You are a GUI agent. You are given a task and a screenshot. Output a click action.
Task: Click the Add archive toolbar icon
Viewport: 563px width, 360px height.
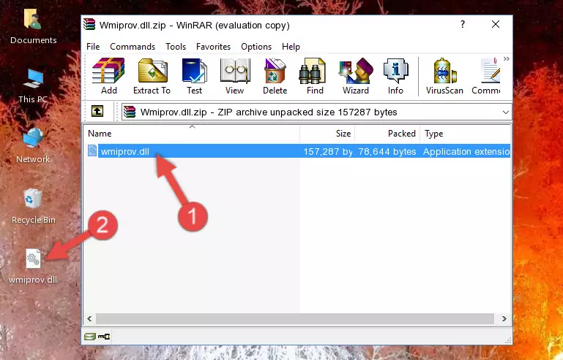coord(108,76)
